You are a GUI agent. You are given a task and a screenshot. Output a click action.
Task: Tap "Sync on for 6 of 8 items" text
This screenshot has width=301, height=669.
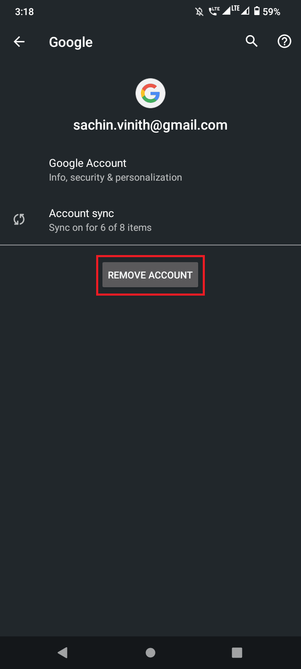pyautogui.click(x=100, y=228)
